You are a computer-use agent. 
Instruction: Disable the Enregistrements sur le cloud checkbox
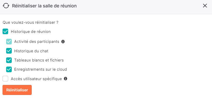(x=9, y=69)
